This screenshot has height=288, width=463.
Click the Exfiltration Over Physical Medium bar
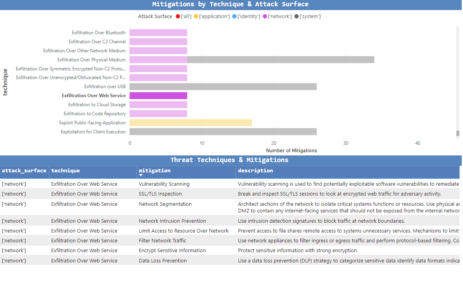click(x=252, y=59)
